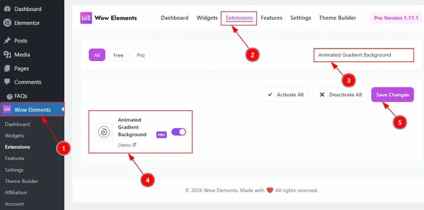Open the Extensions submenu under Wow Elements

click(x=17, y=147)
